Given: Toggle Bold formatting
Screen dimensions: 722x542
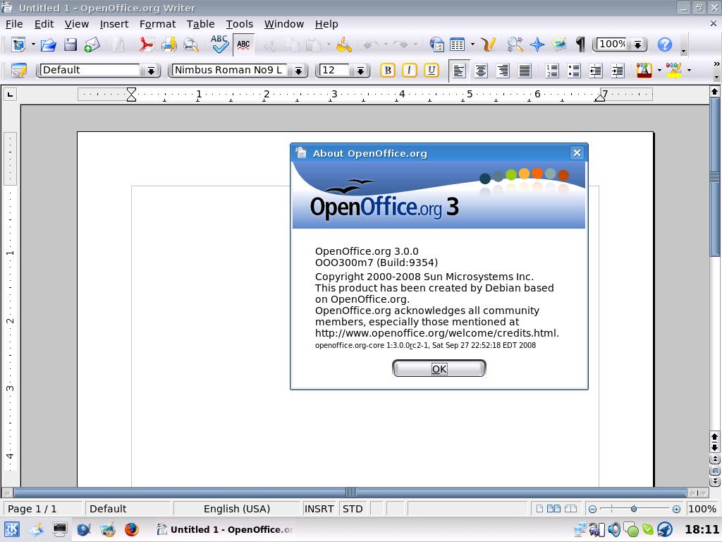Looking at the screenshot, I should [x=388, y=71].
